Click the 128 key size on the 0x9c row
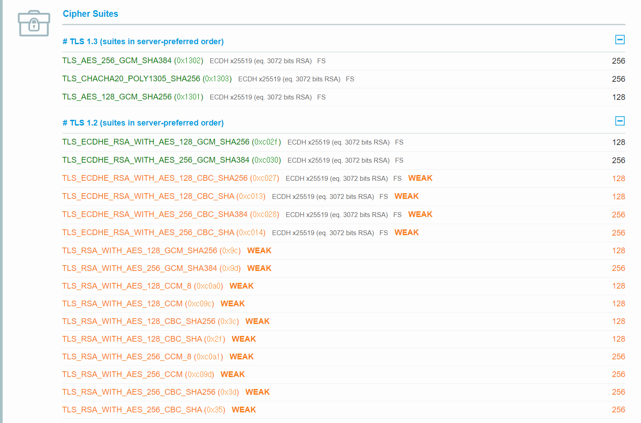The image size is (641, 423). pyautogui.click(x=618, y=251)
